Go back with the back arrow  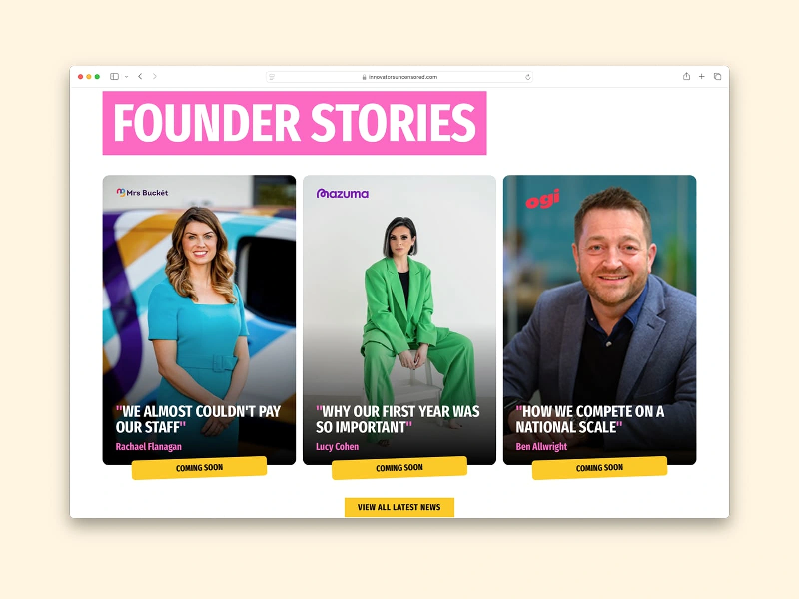(x=140, y=77)
